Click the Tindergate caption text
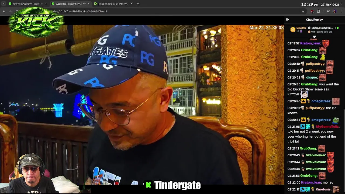Viewport: 345px width, 194px height. tap(177, 185)
